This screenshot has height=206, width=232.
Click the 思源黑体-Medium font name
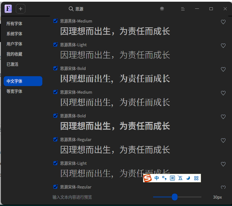[76, 21]
